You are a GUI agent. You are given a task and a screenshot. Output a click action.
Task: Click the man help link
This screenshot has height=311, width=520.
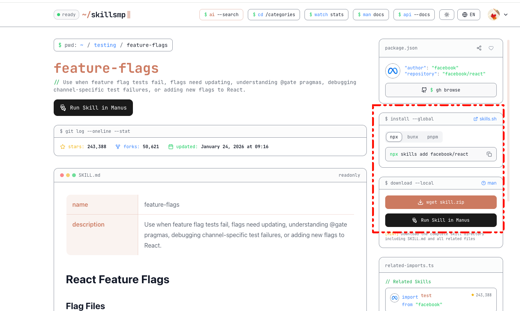click(x=489, y=183)
